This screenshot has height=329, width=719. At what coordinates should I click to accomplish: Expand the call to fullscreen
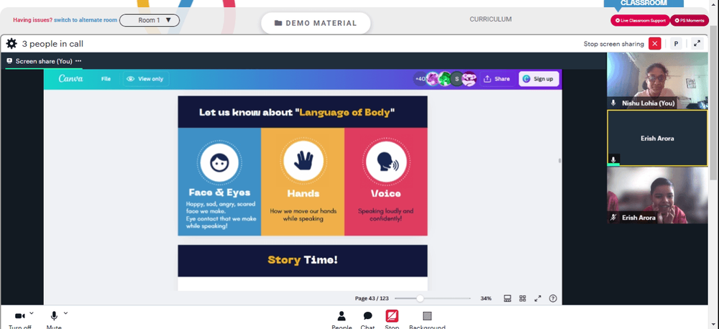pos(697,44)
